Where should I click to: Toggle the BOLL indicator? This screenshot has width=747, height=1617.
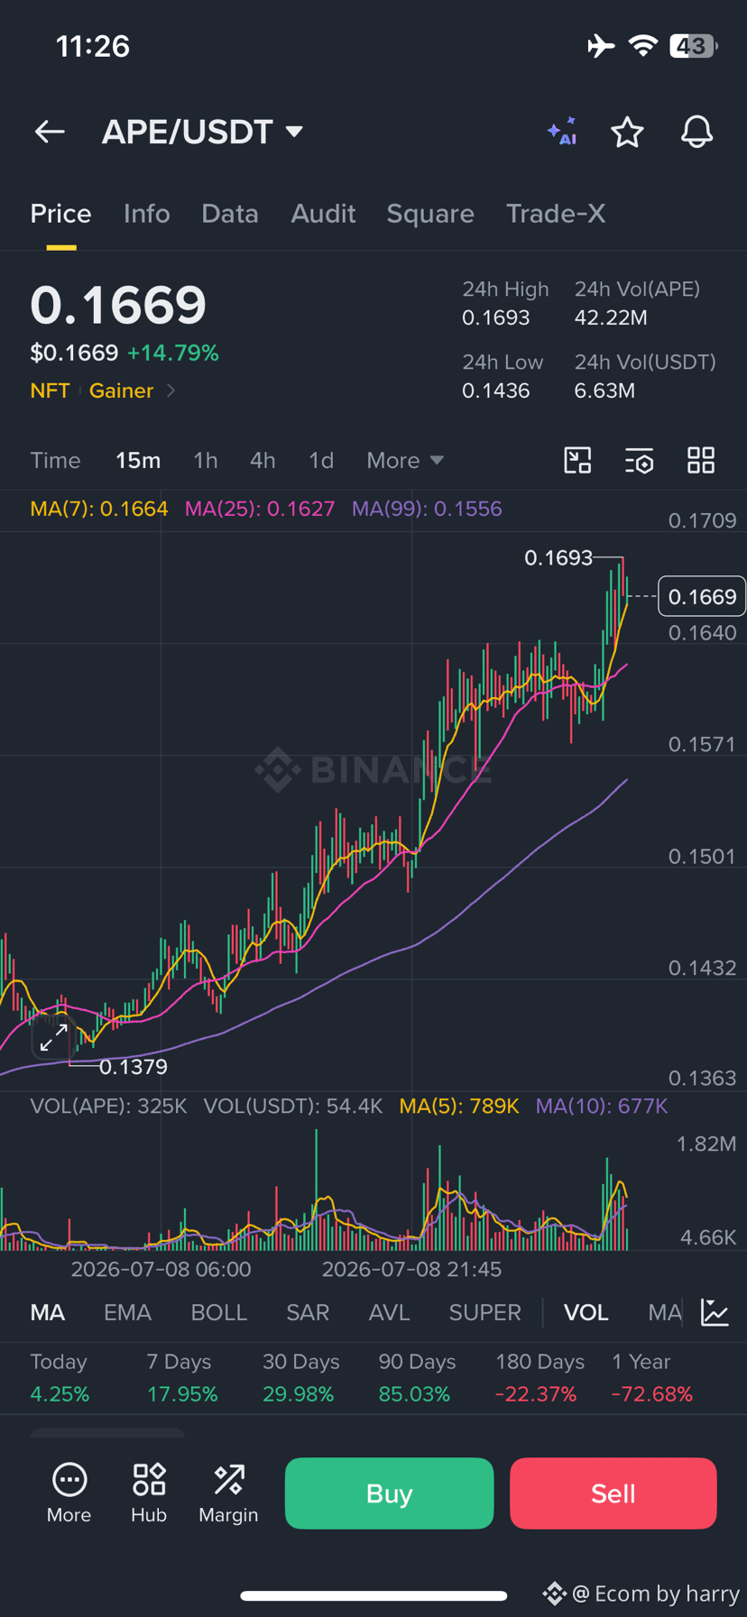click(x=218, y=1312)
